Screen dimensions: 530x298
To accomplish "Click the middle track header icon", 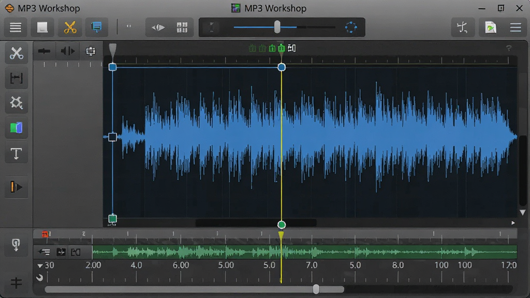I will tap(61, 252).
